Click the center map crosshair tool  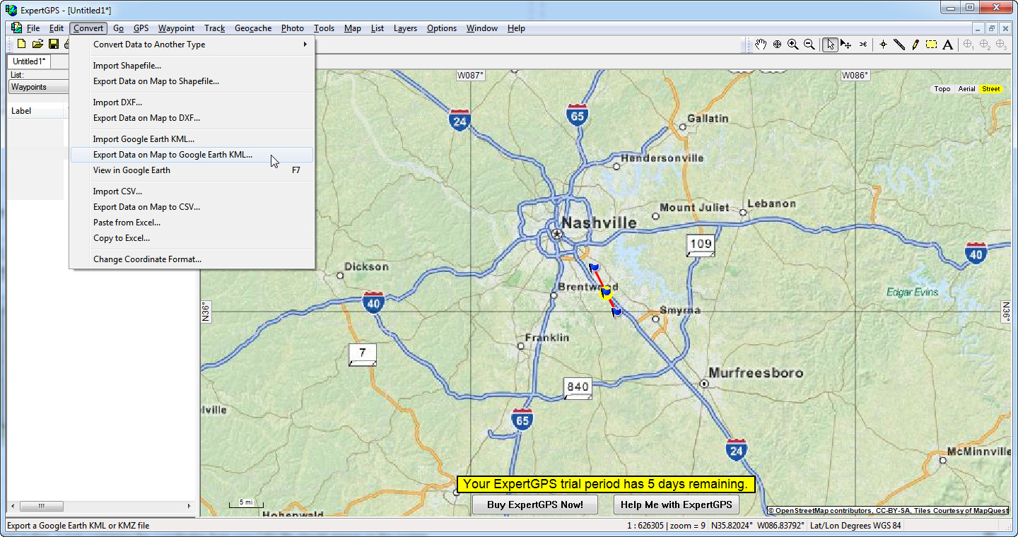777,45
